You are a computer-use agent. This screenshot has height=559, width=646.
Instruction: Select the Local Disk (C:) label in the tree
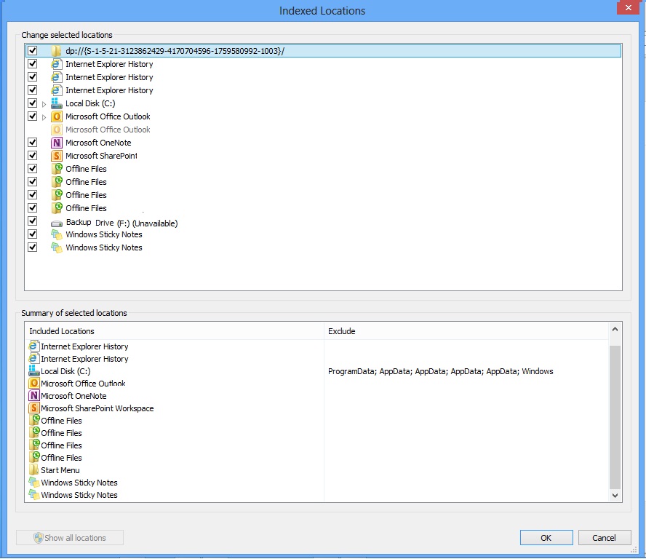click(90, 103)
